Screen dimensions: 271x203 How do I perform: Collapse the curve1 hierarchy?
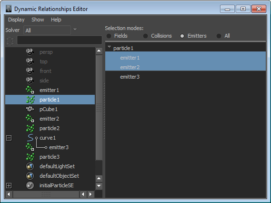coord(9,138)
